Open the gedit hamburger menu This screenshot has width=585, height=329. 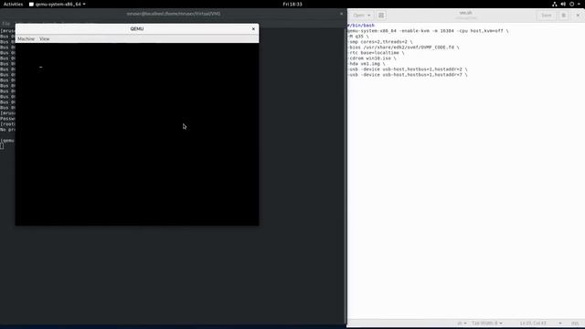pos(564,16)
